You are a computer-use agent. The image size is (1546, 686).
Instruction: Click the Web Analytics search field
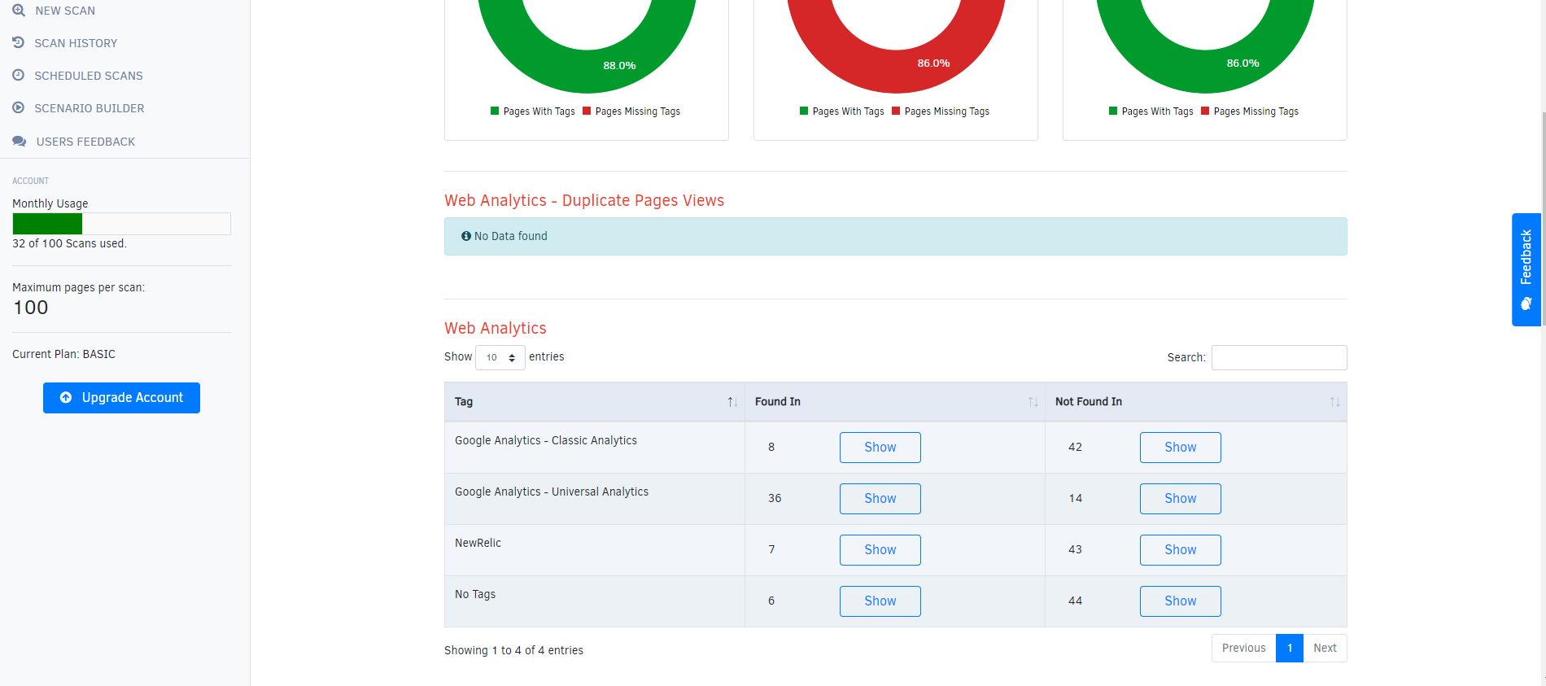(1278, 357)
